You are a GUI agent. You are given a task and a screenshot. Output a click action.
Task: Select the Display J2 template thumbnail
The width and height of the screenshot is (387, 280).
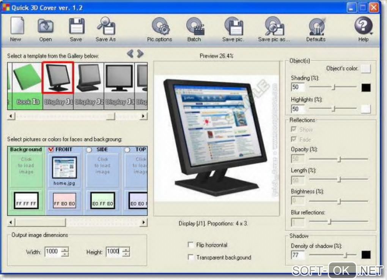(x=89, y=78)
